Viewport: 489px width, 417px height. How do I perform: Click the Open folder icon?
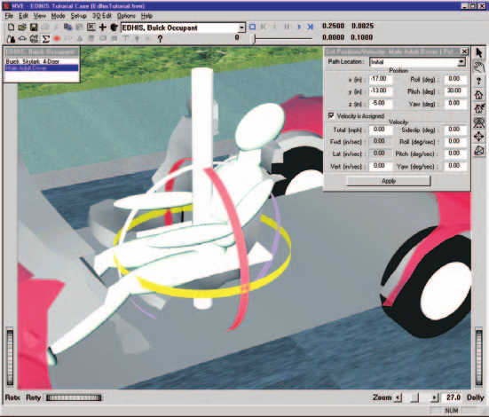[22, 28]
